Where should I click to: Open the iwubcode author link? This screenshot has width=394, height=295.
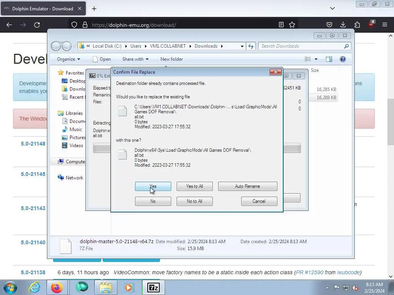tap(348, 273)
